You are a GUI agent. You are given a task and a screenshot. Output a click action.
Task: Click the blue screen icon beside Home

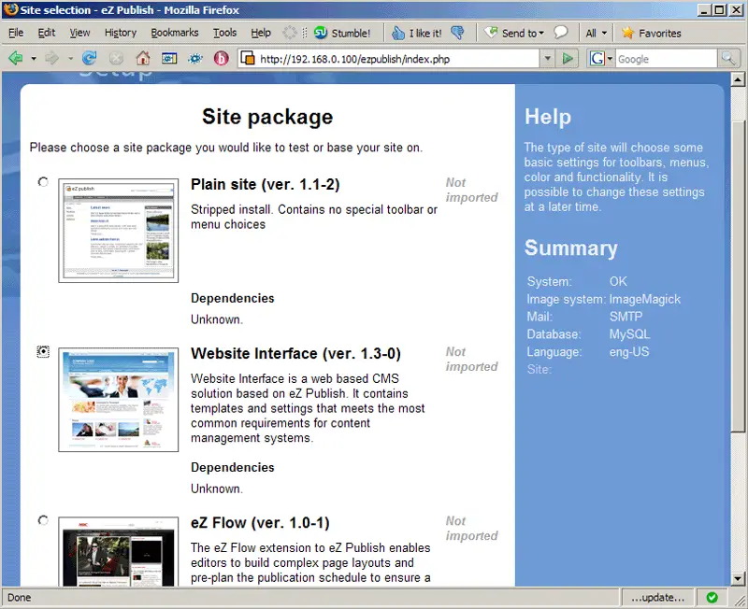point(169,59)
